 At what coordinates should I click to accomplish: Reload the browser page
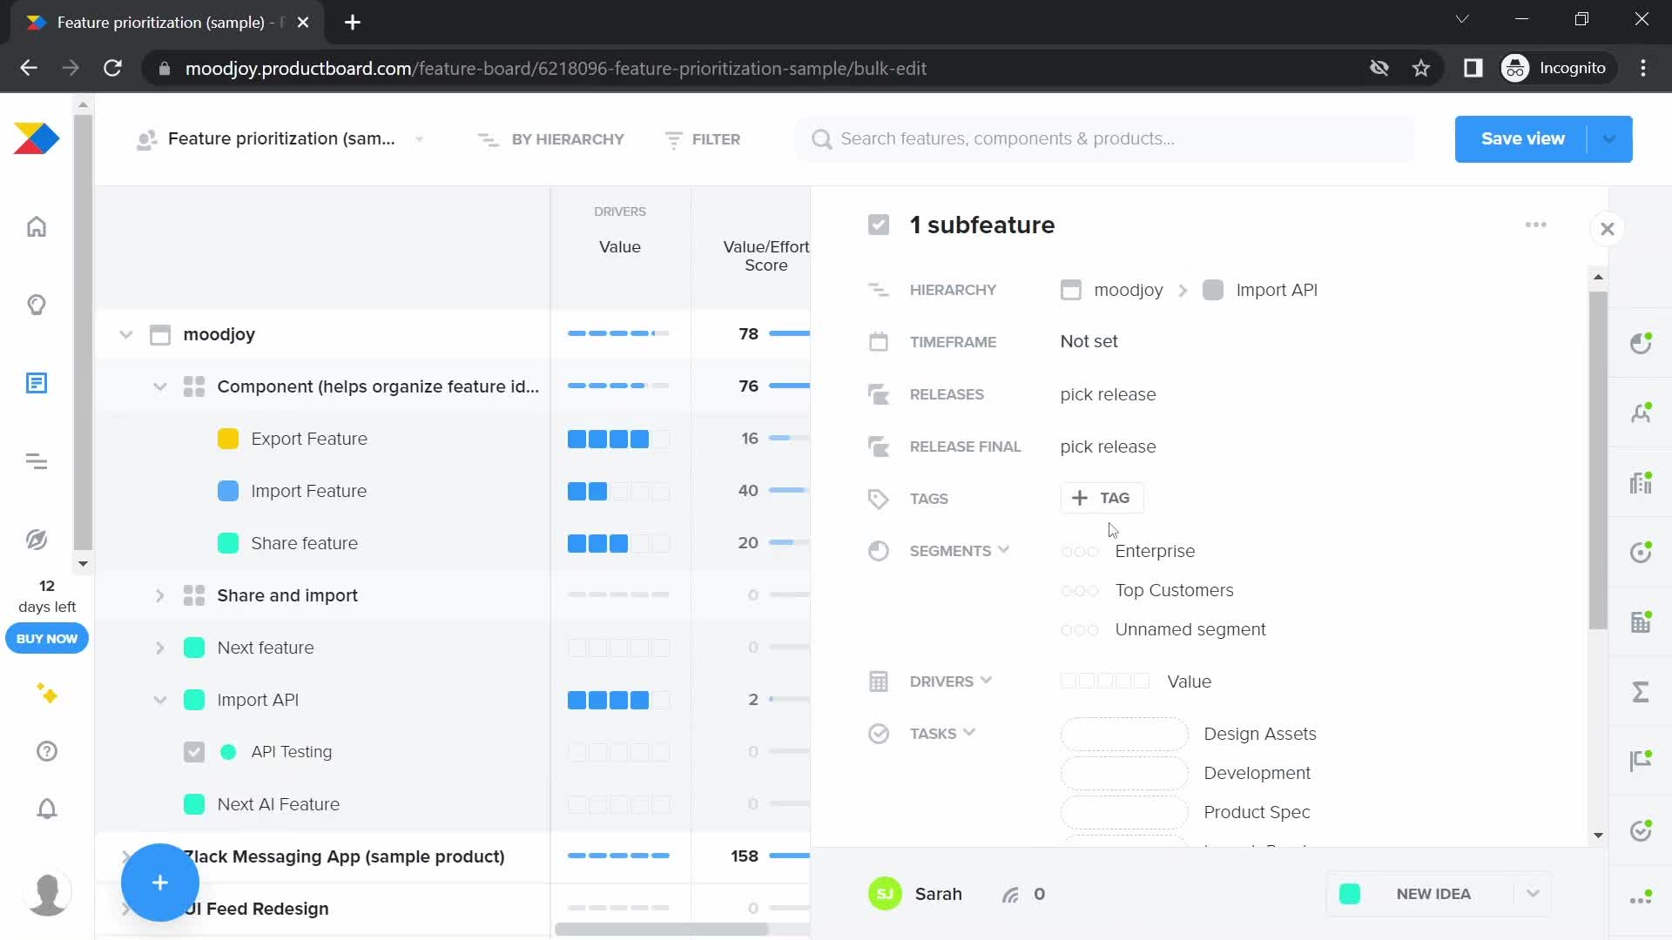point(112,68)
